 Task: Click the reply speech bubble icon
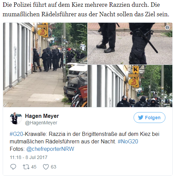(x=13, y=167)
